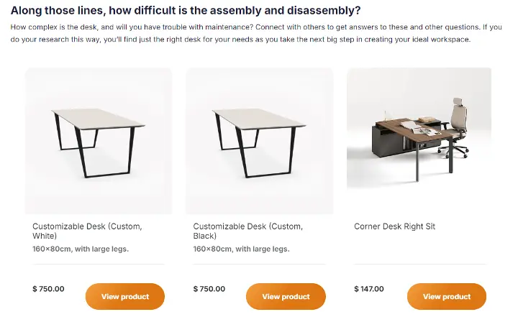Viewport: 518px width, 317px height.
Task: Click the assembly and disassembly heading
Action: coord(186,11)
